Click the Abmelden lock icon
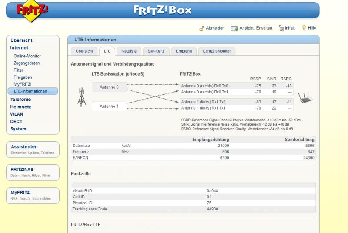 click(202, 28)
